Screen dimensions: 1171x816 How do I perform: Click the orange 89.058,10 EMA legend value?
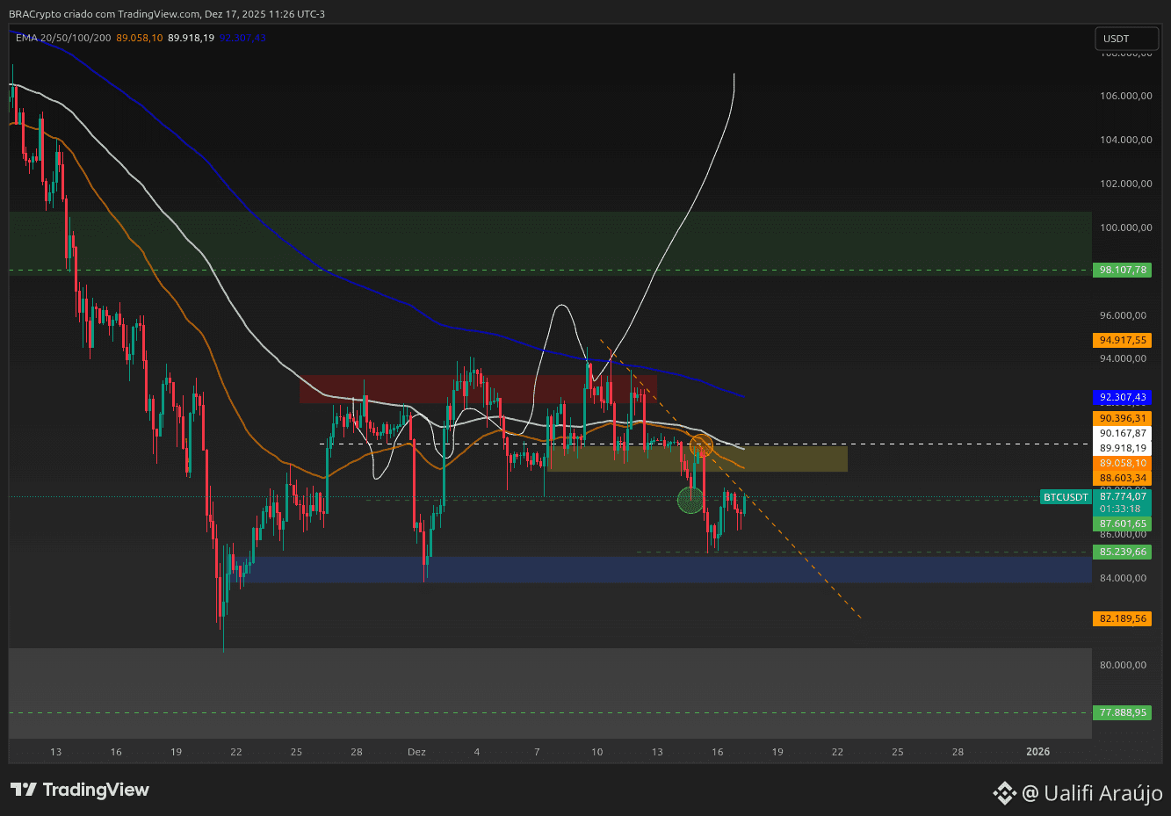click(x=140, y=38)
